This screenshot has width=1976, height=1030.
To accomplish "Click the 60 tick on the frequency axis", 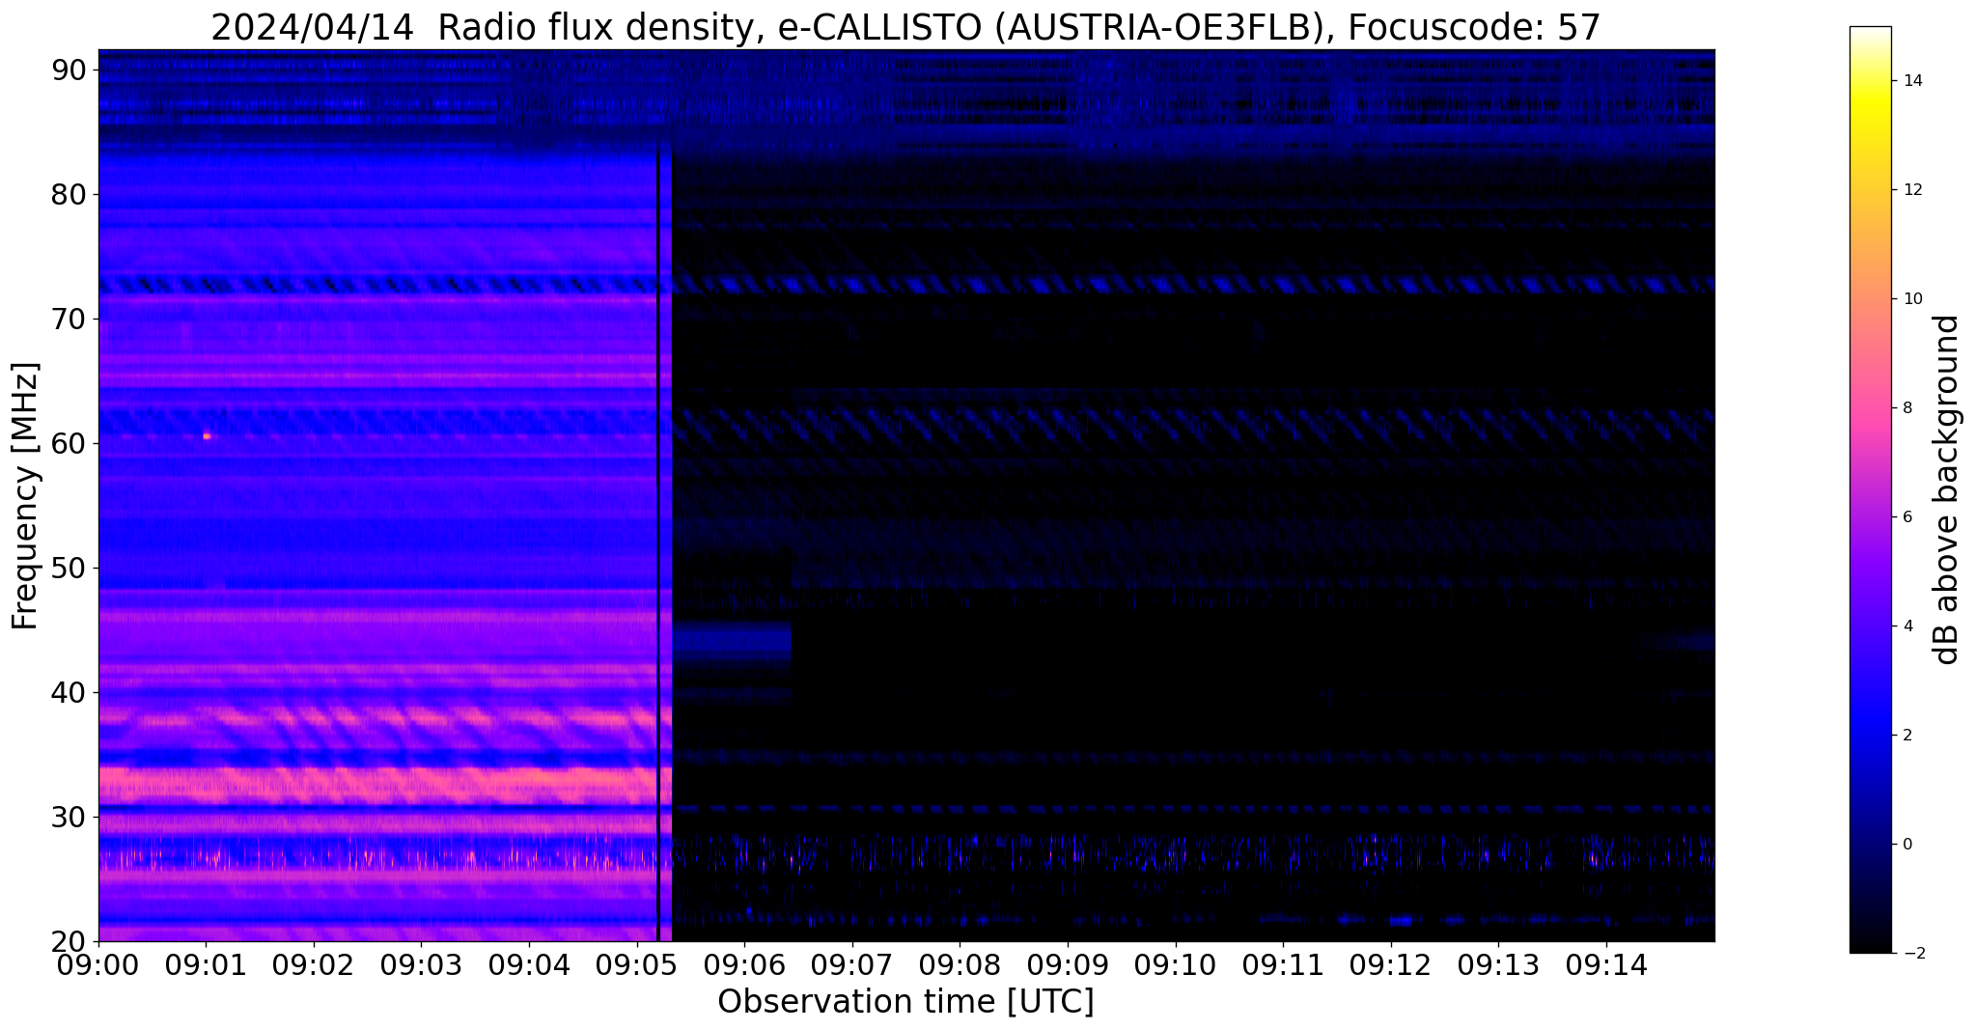I will pos(69,444).
